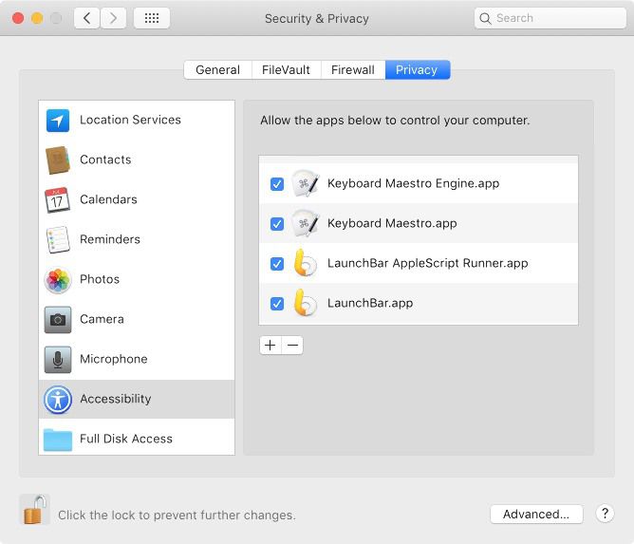Open the Contacts privacy category
Viewport: 634px width, 544px height.
click(x=105, y=160)
